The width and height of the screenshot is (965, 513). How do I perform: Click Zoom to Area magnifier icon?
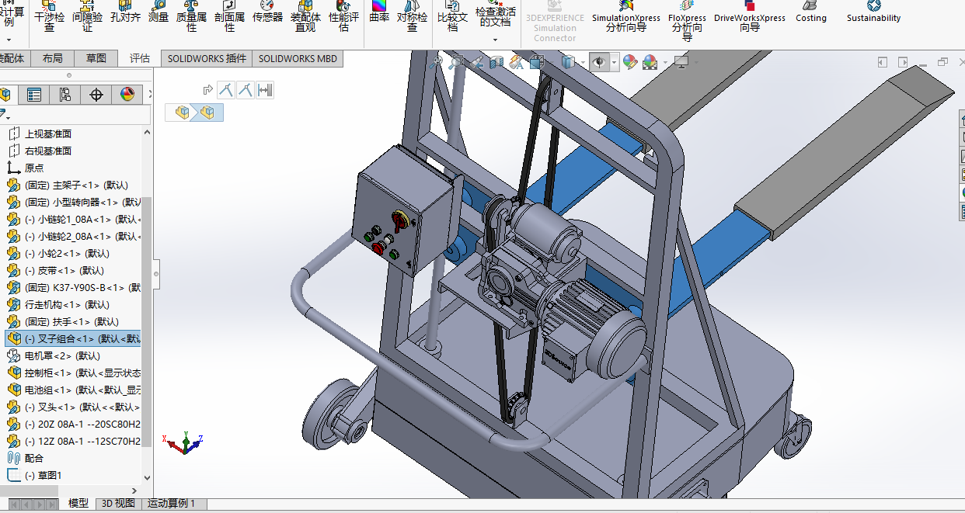[x=456, y=62]
